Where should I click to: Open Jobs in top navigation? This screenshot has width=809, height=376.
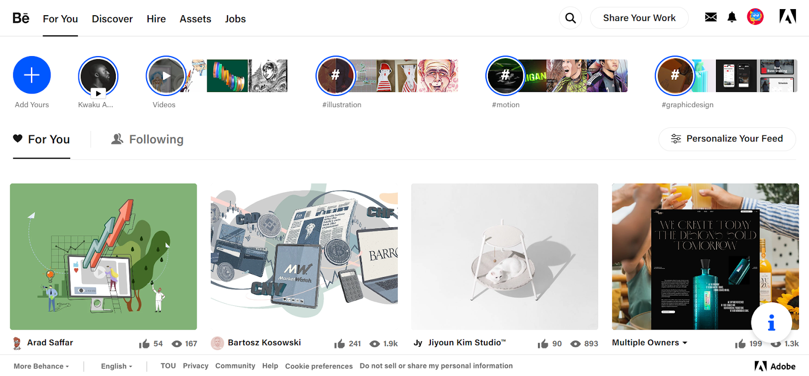tap(235, 19)
